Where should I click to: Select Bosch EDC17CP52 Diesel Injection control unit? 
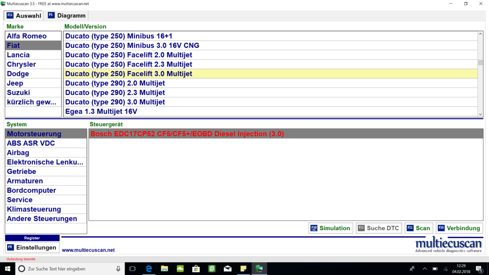click(286, 134)
